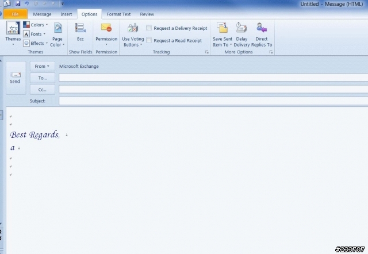Click the To... button
Viewport: 368px width, 254px height.
(x=43, y=78)
